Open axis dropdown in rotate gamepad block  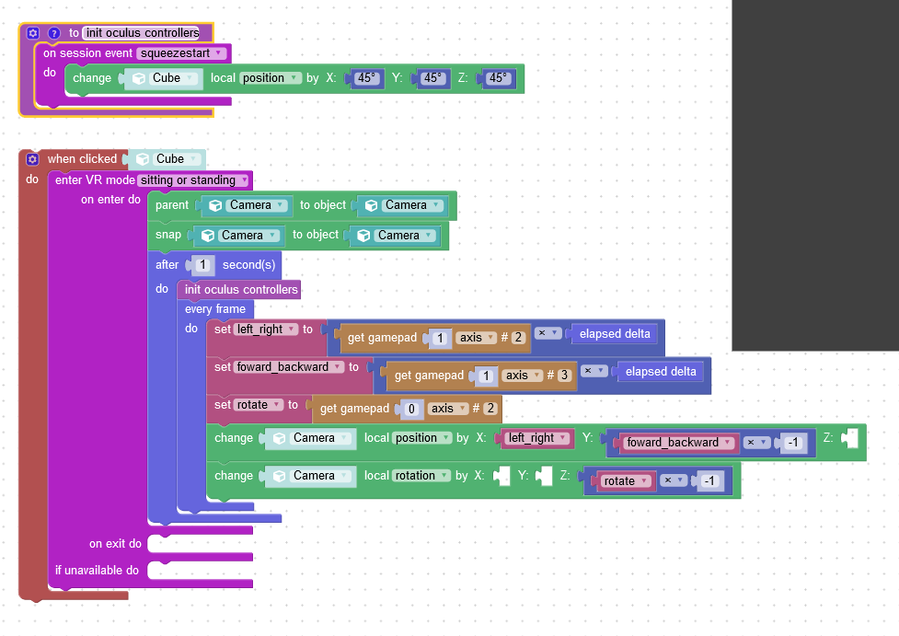(x=448, y=409)
